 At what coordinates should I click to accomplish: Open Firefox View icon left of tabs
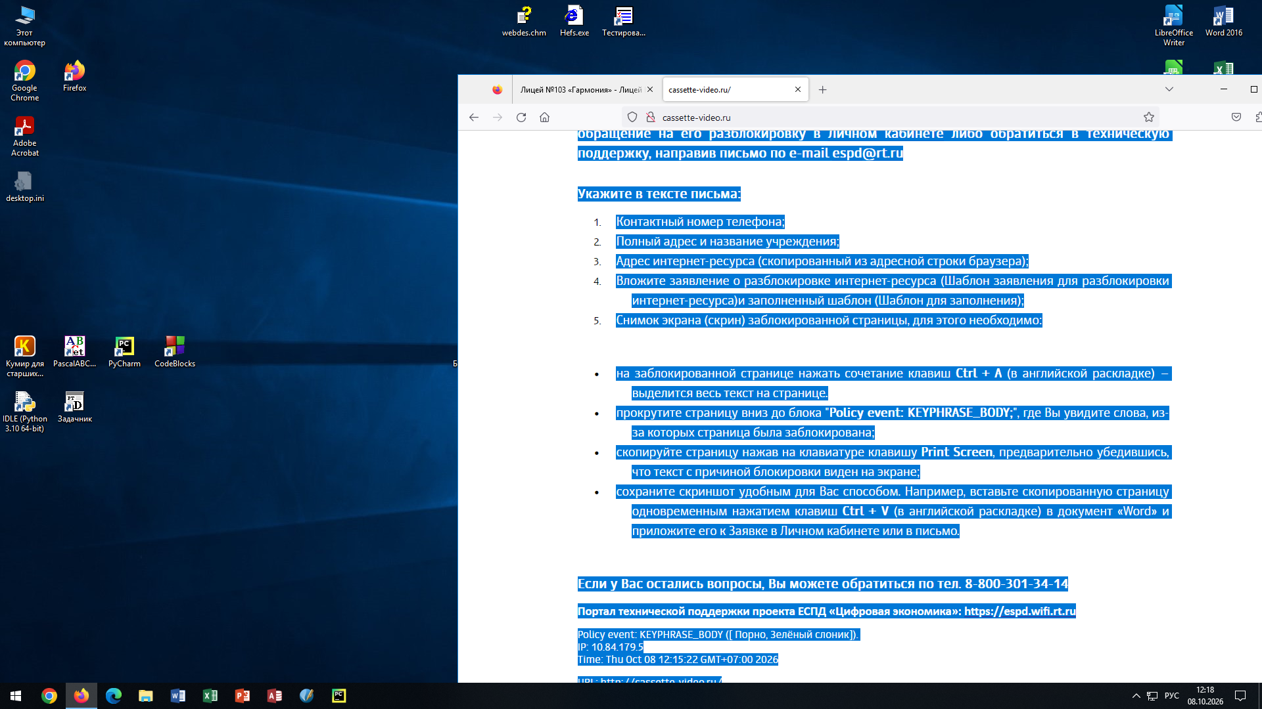click(x=498, y=90)
